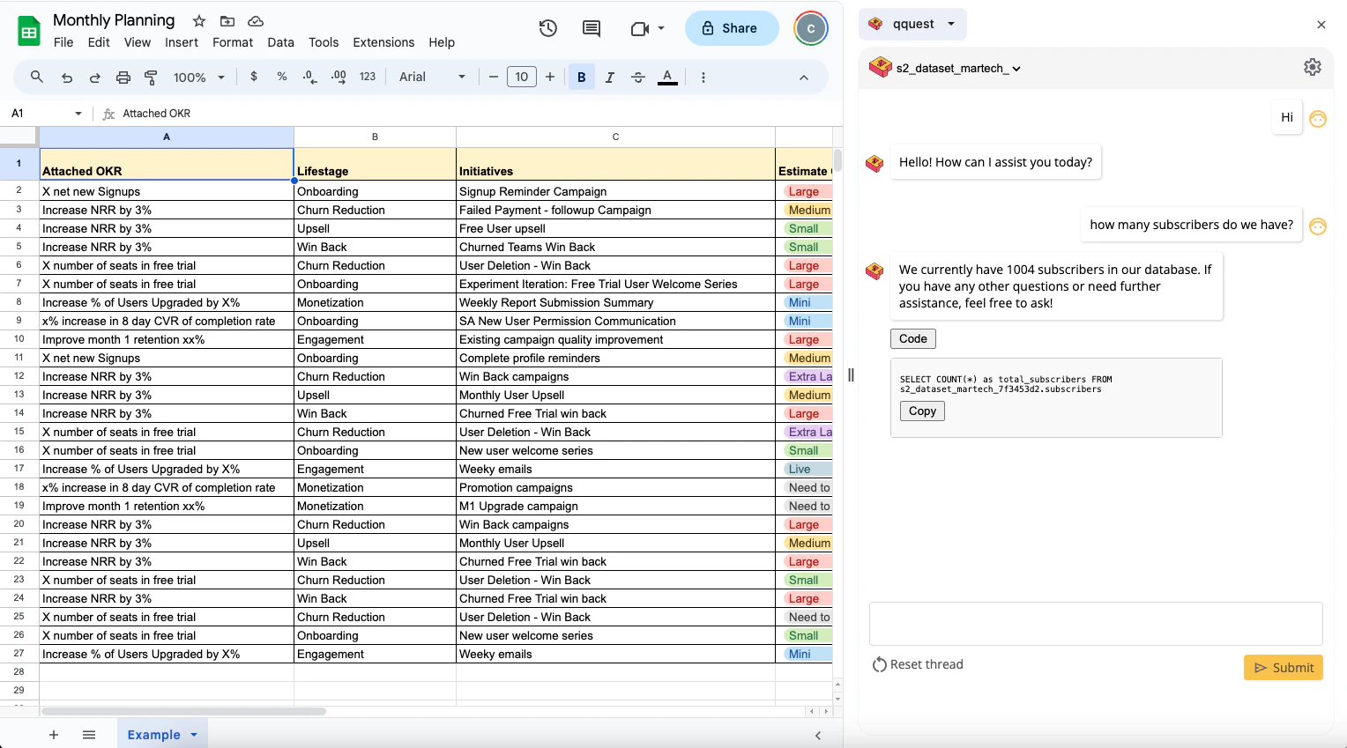Image resolution: width=1347 pixels, height=748 pixels.
Task: Toggle bold formatting
Action: (581, 77)
